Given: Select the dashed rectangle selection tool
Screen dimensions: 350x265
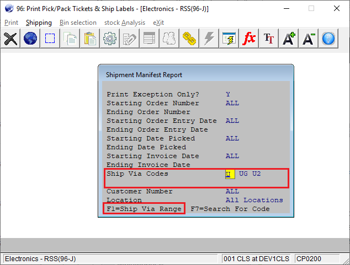Looking at the screenshot, I should pyautogui.click(x=50, y=39).
